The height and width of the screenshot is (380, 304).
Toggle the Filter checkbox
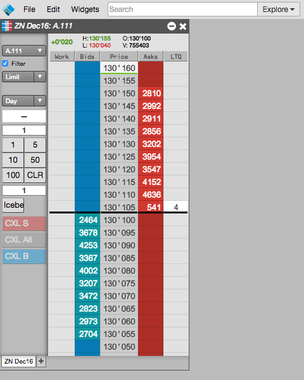coord(5,63)
